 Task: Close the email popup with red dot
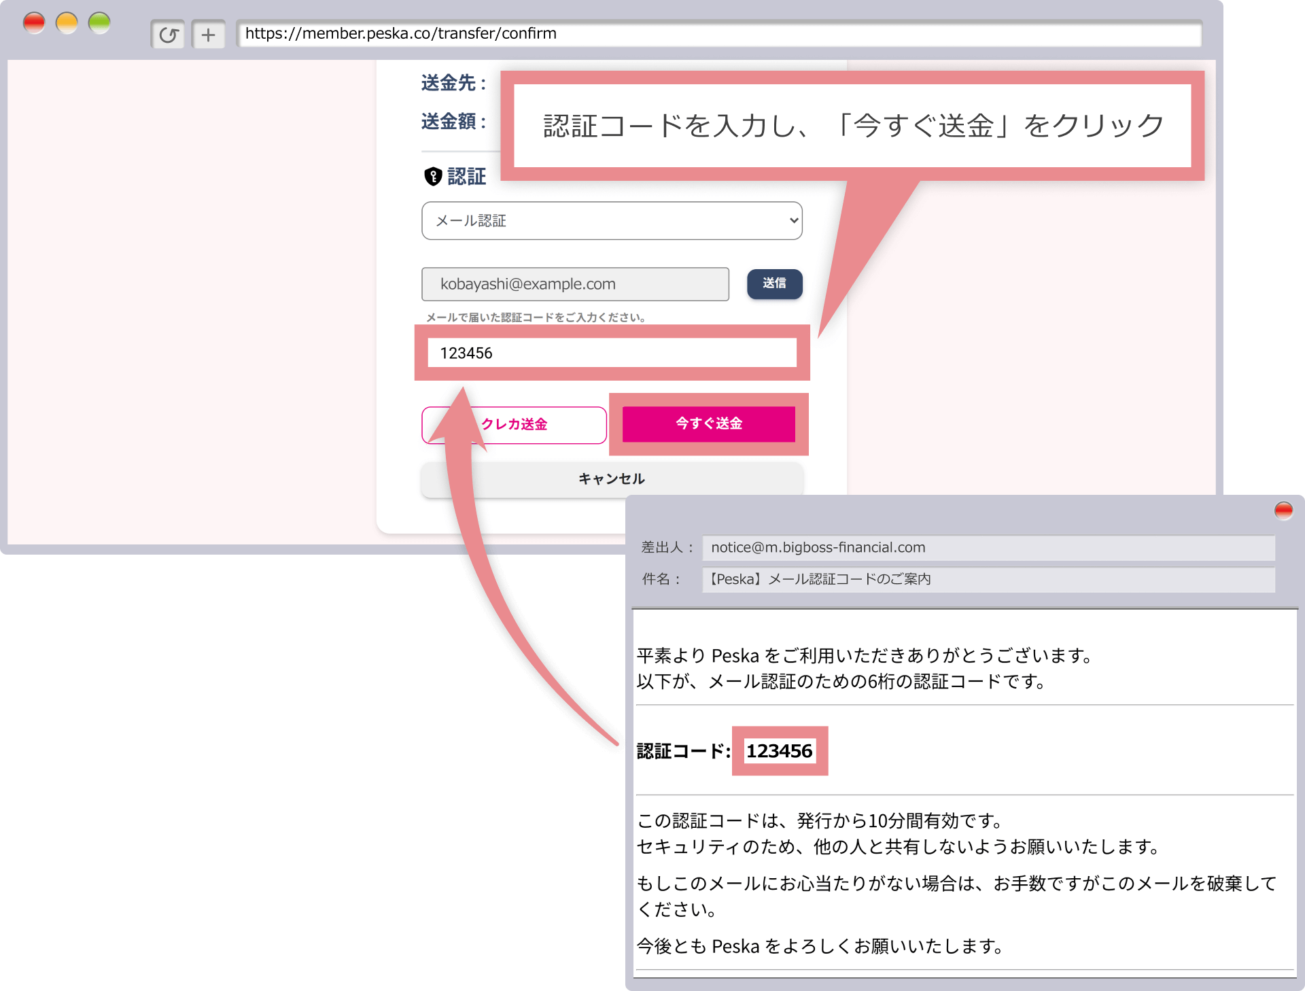click(1283, 510)
